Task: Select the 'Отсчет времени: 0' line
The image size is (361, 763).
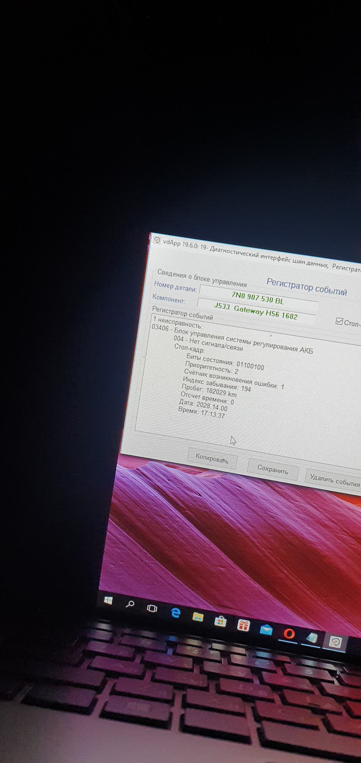Action: [207, 398]
